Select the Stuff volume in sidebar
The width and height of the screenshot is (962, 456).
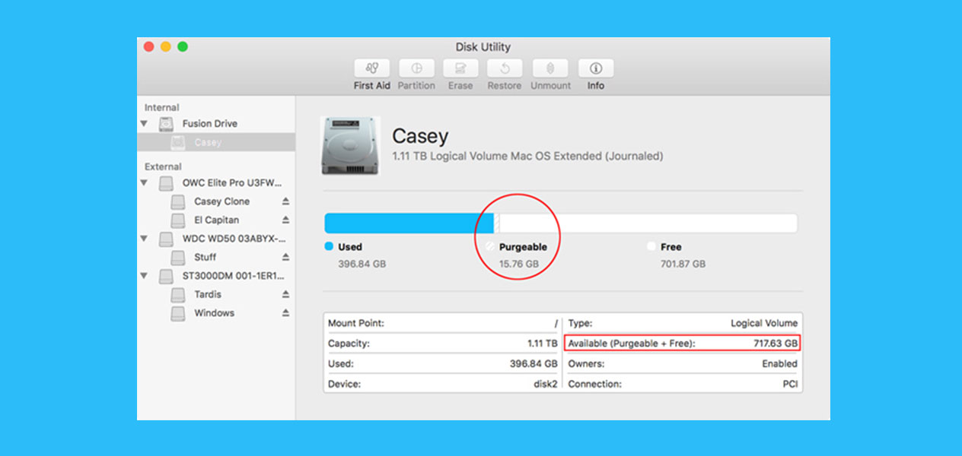coord(205,258)
